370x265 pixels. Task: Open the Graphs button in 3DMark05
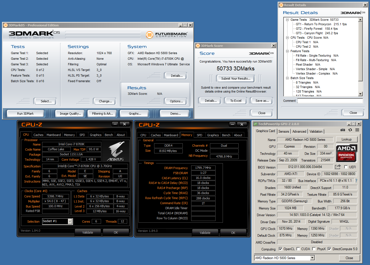(135, 114)
